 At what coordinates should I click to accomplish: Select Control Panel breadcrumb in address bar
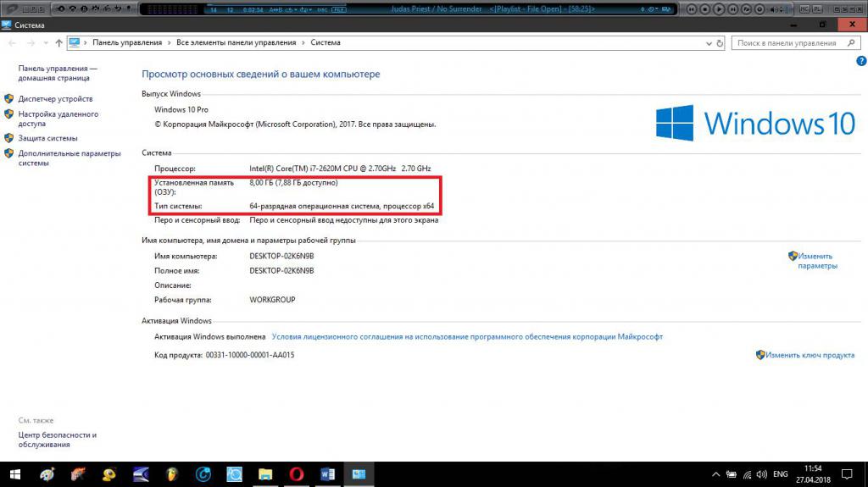[127, 42]
